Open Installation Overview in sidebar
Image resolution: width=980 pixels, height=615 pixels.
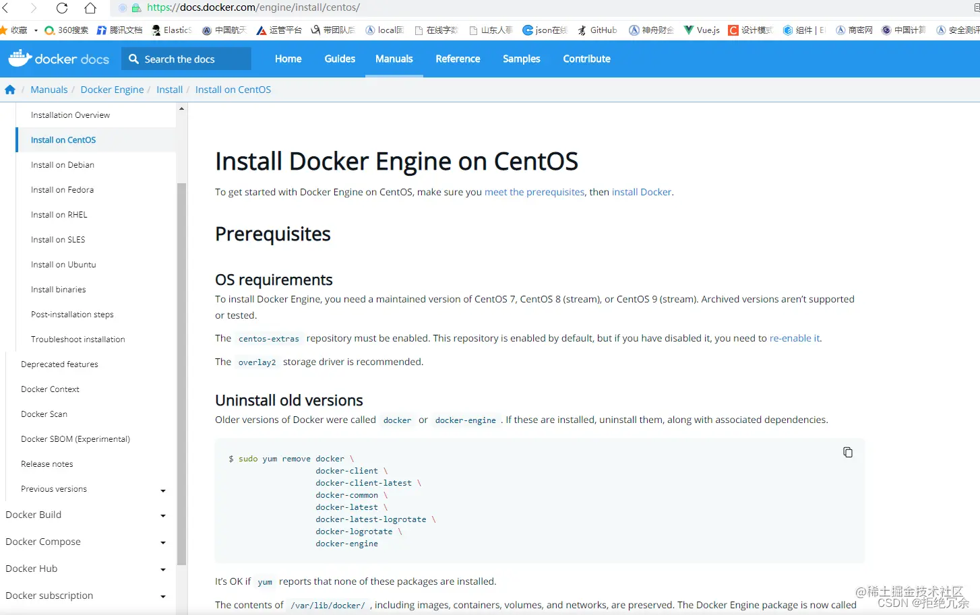pos(70,115)
